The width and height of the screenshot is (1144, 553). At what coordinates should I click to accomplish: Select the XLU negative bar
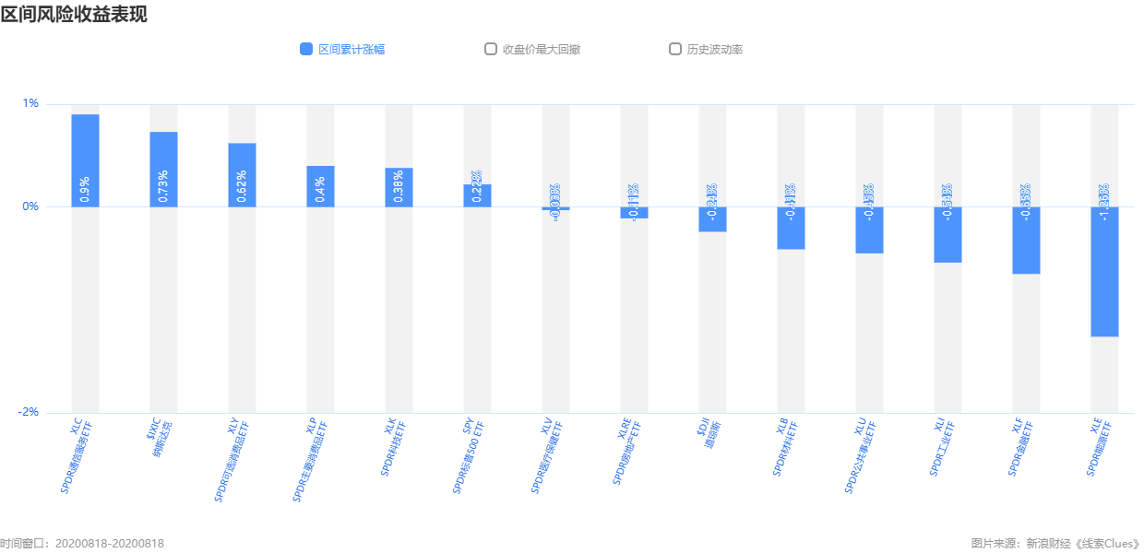(x=869, y=230)
